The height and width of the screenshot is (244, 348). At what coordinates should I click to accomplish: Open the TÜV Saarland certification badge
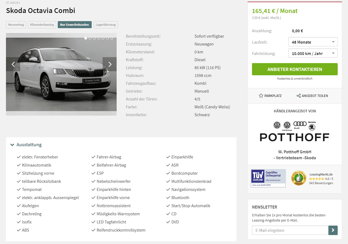click(268, 178)
